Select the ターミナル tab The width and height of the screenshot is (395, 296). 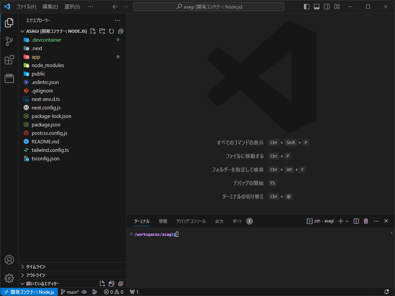(x=142, y=221)
